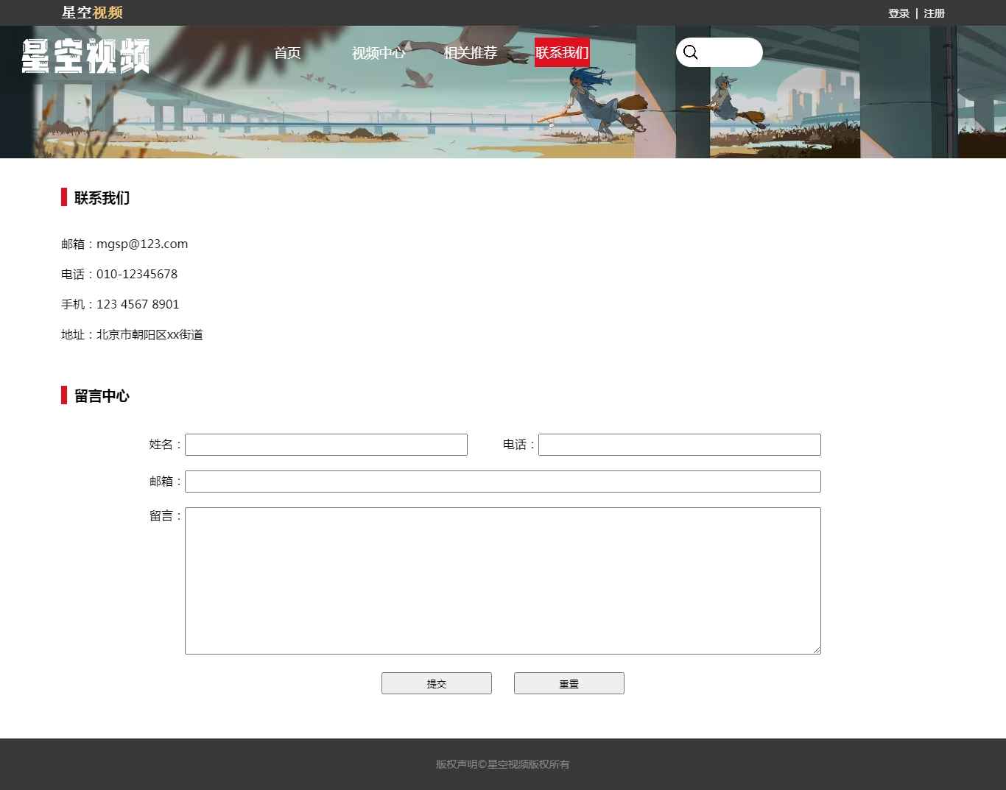Image resolution: width=1006 pixels, height=790 pixels.
Task: Click the large 星空视频 banner logo
Action: click(x=85, y=56)
